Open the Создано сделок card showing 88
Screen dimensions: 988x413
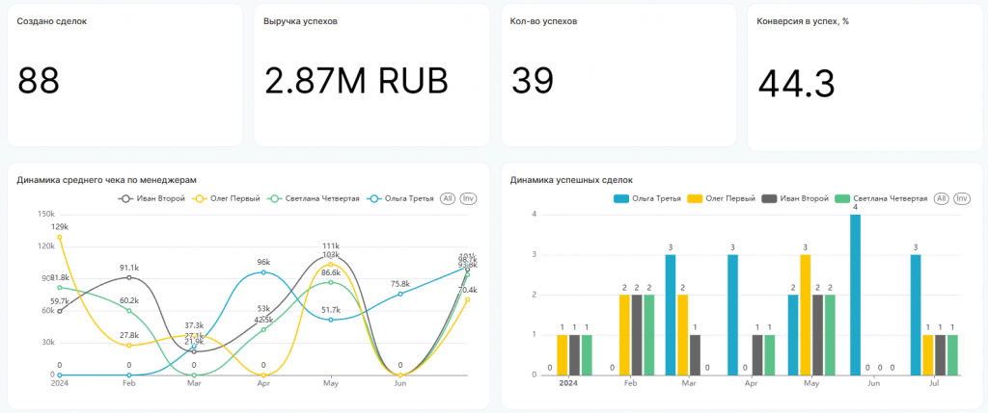(123, 75)
